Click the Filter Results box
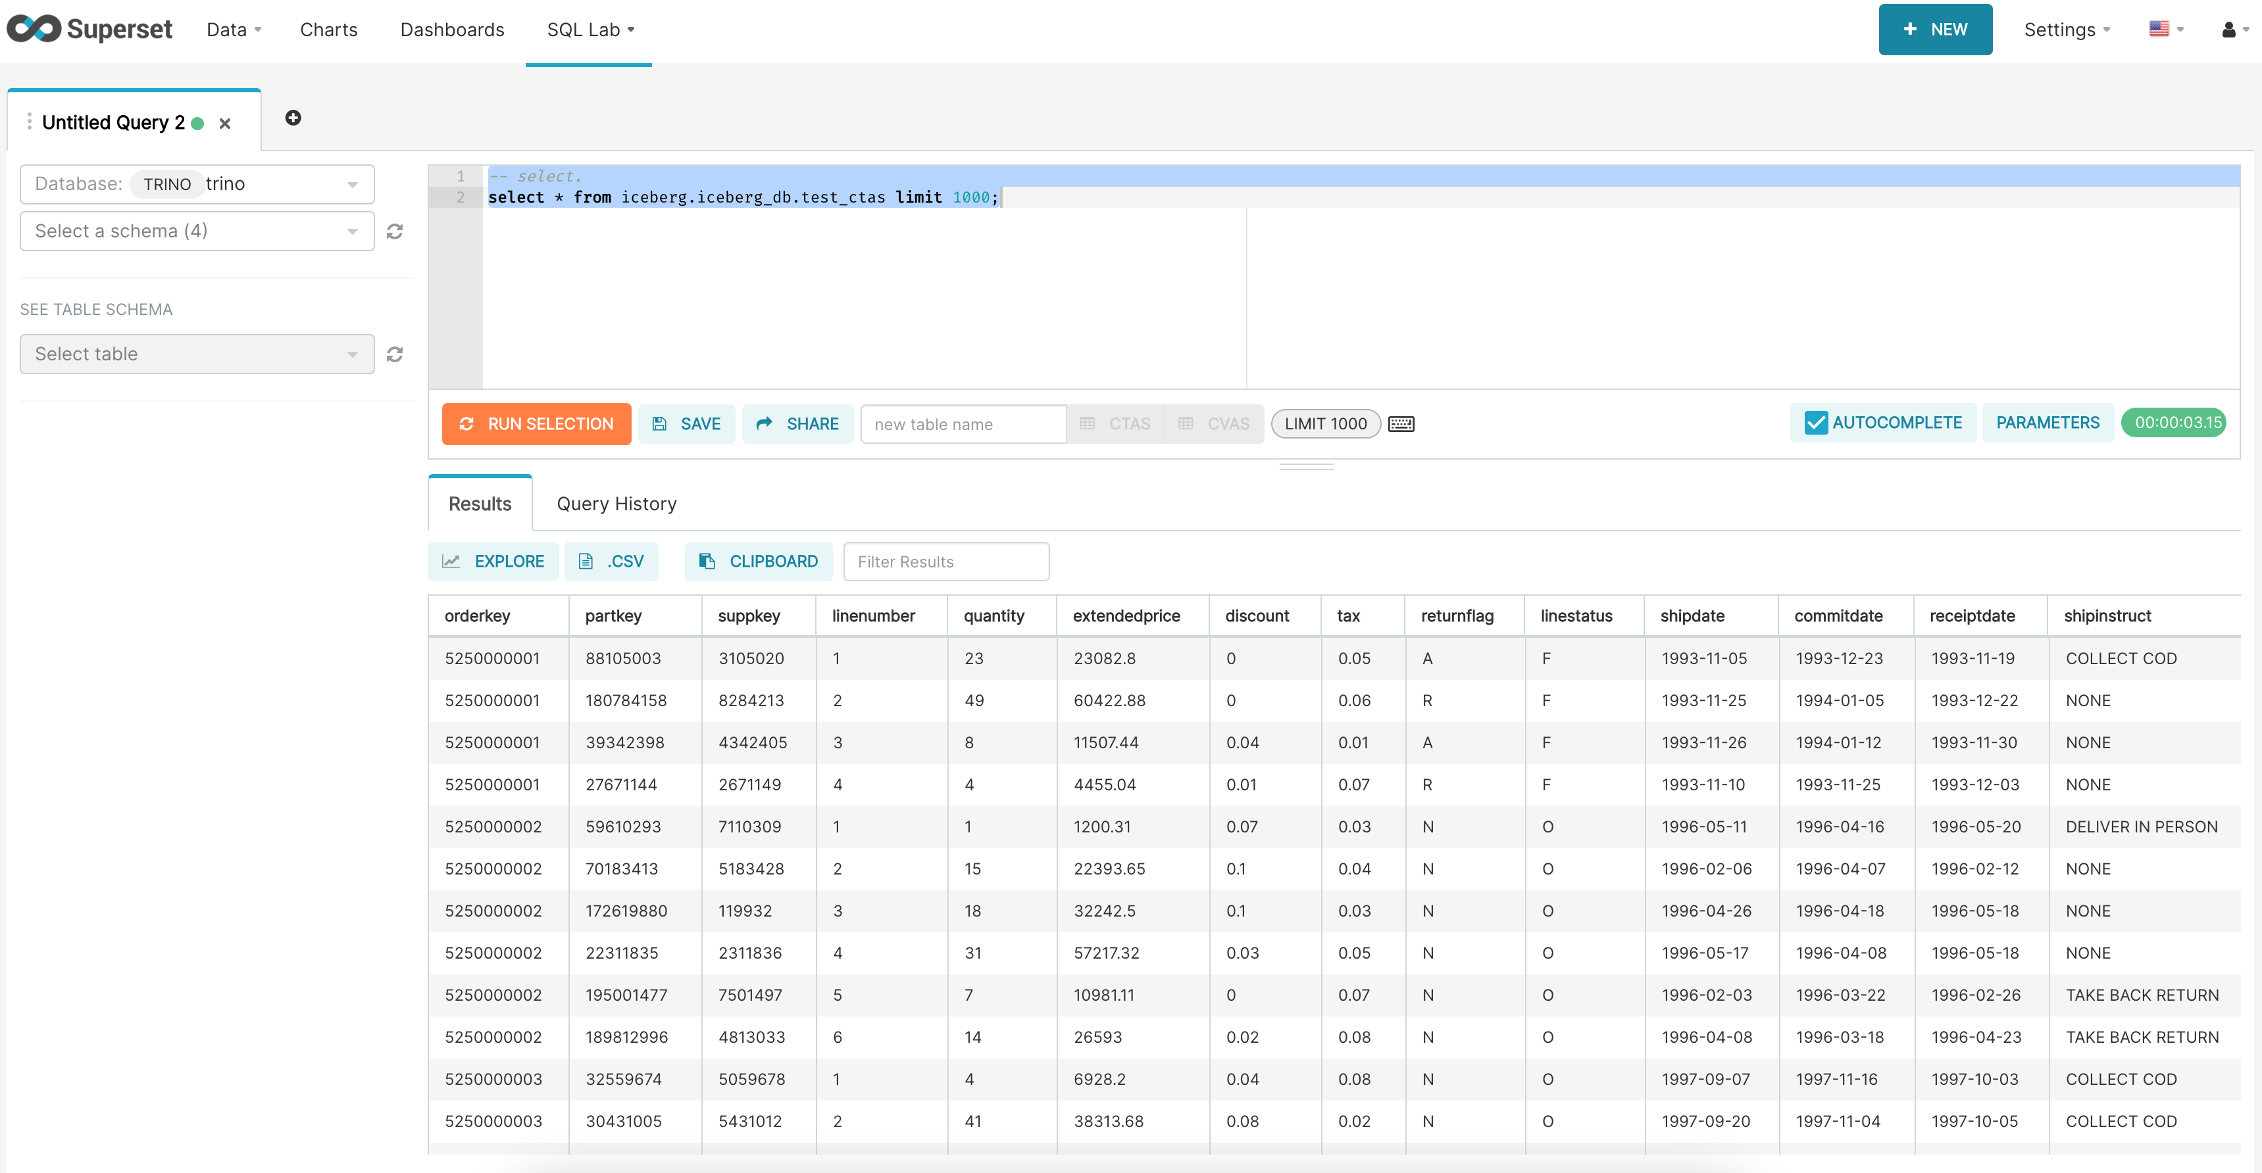The height and width of the screenshot is (1173, 2262). coord(947,561)
